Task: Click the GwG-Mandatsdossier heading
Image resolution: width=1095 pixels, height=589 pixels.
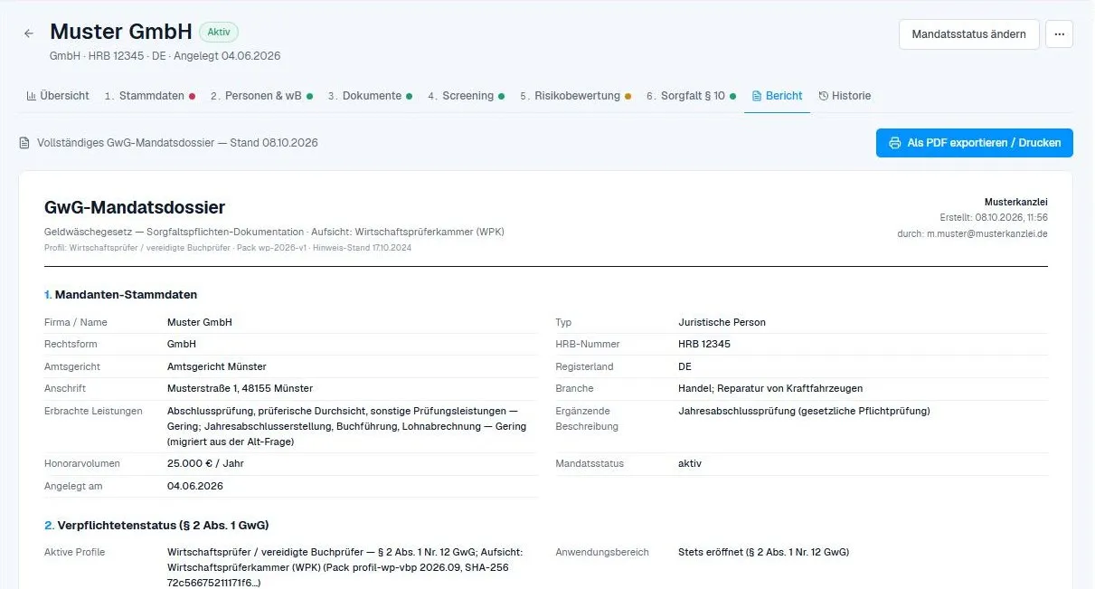Action: pyautogui.click(x=134, y=208)
